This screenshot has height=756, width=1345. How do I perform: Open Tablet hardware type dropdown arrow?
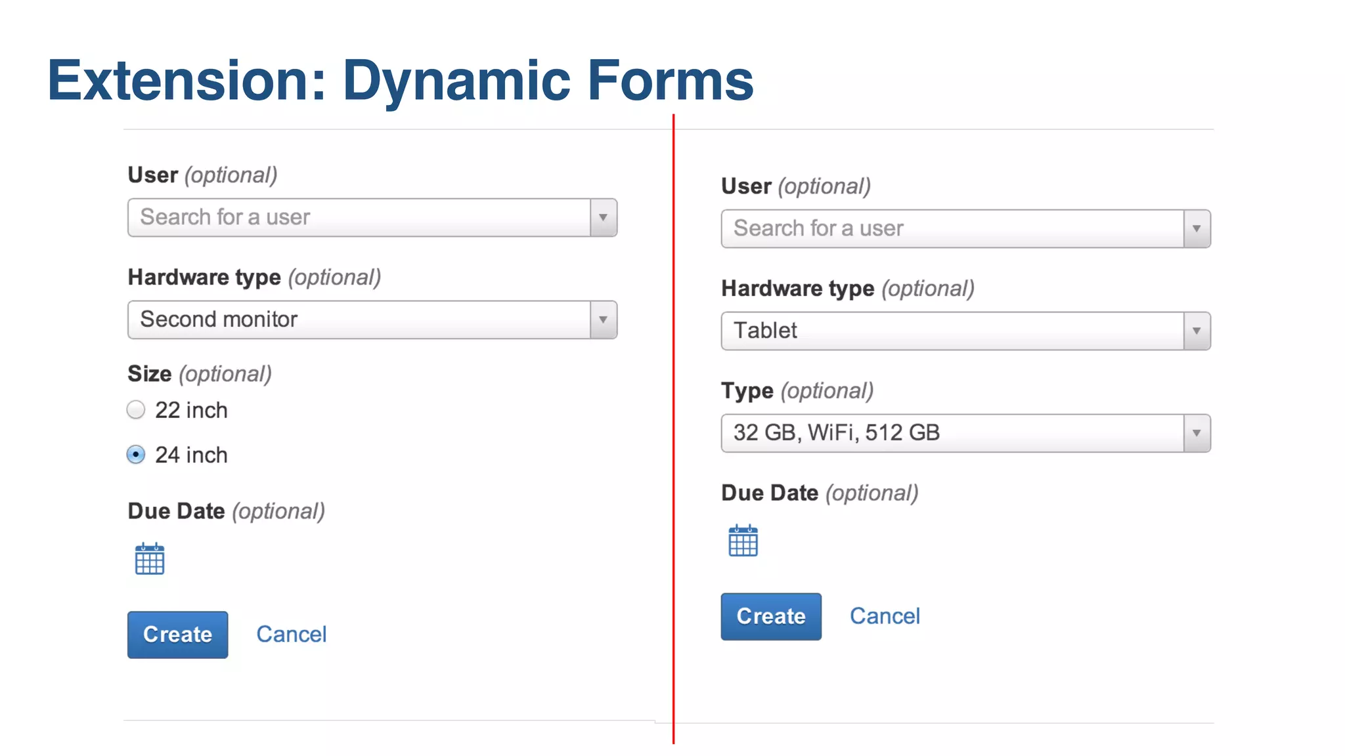point(1197,331)
